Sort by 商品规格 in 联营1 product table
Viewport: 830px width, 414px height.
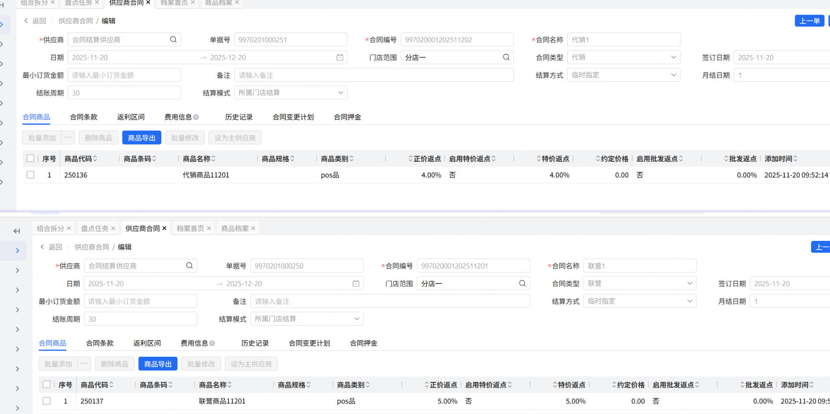308,385
